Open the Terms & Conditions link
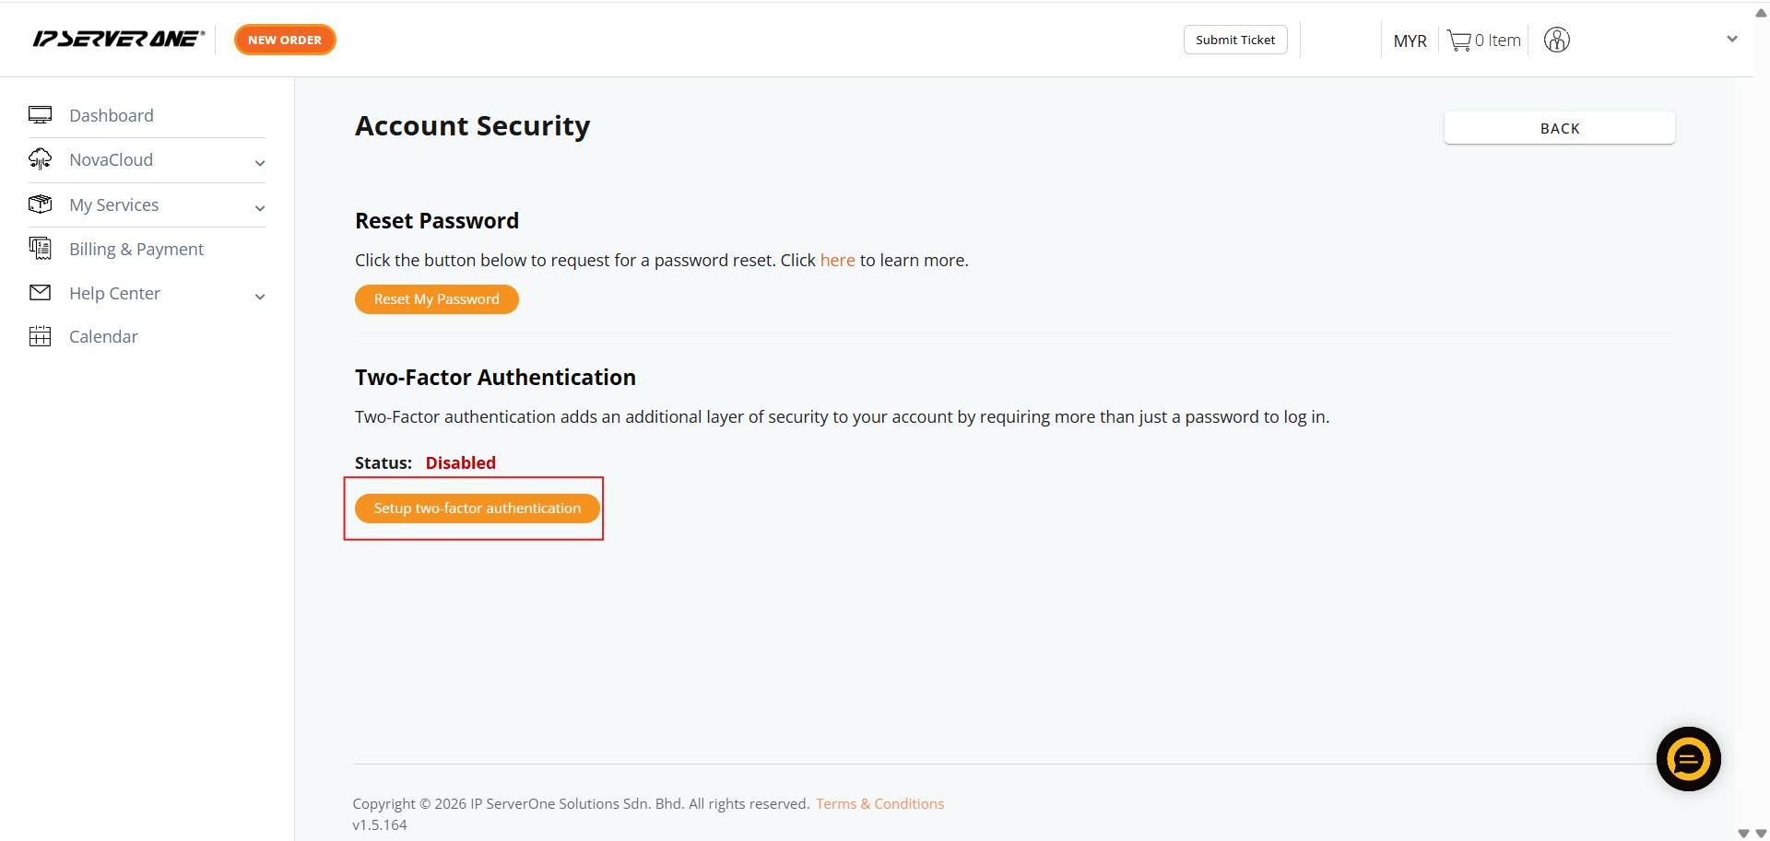 point(879,803)
